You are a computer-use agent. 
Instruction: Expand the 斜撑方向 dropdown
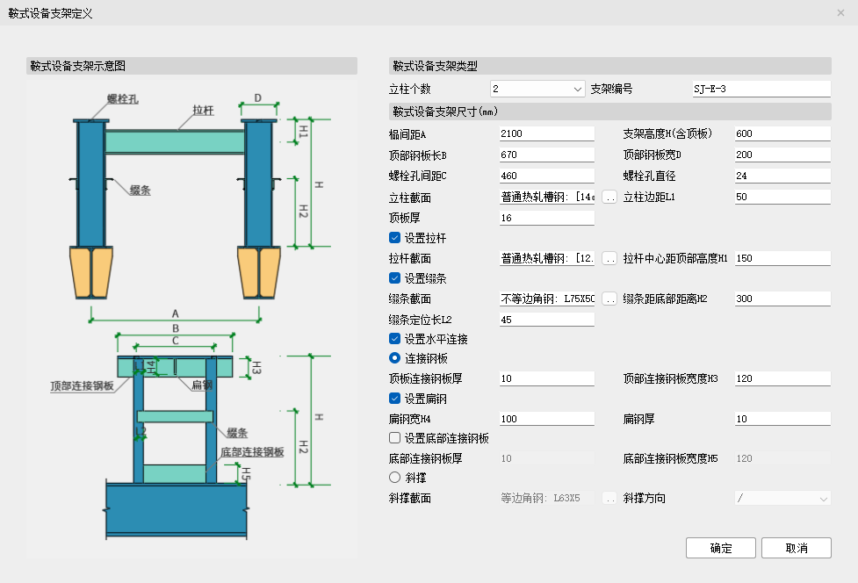(x=782, y=499)
